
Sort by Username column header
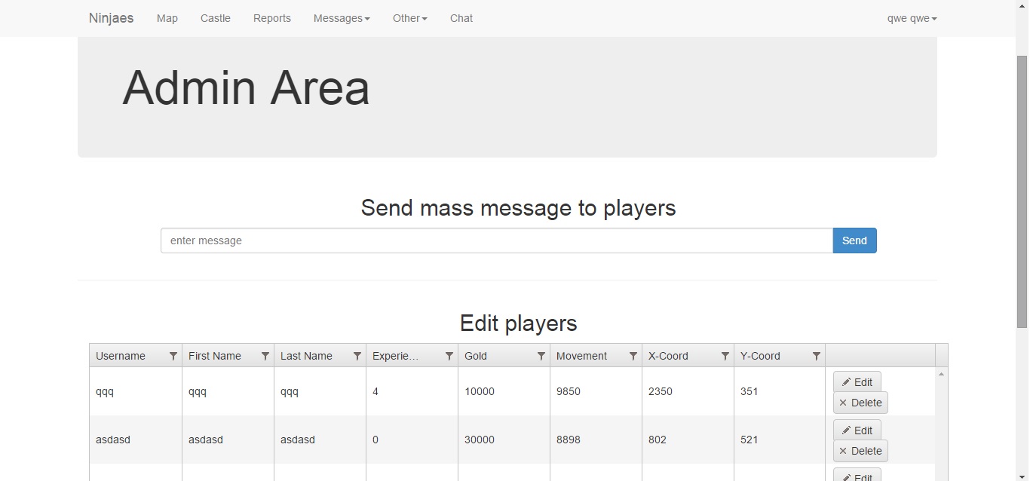tap(121, 356)
